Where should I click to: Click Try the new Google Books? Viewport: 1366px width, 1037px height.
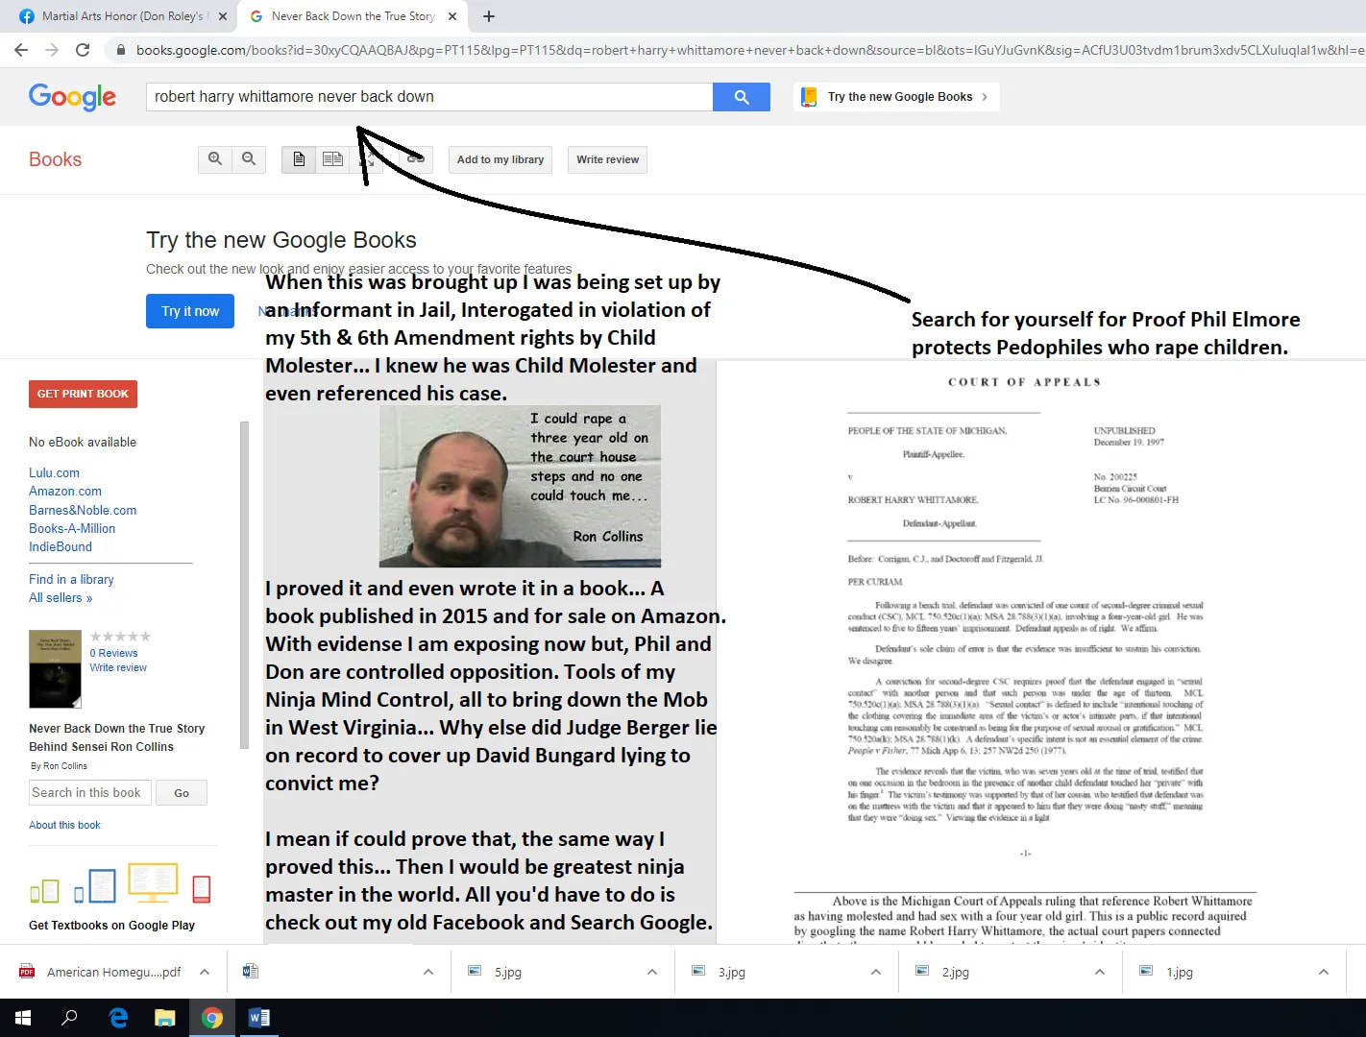pos(898,97)
